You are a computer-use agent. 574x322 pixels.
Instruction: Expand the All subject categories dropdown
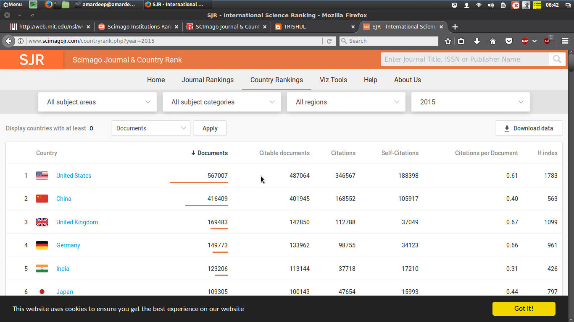[x=222, y=102]
